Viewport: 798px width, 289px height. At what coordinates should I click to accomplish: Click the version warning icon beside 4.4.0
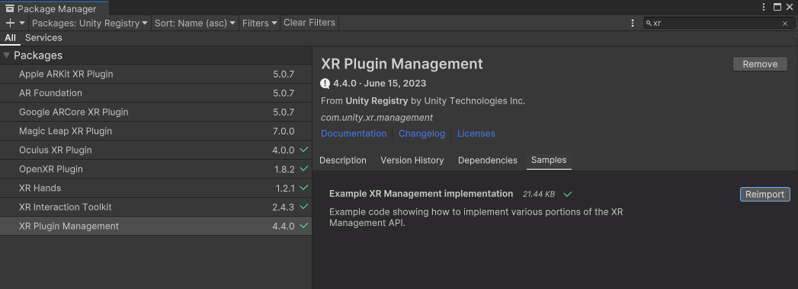[325, 84]
